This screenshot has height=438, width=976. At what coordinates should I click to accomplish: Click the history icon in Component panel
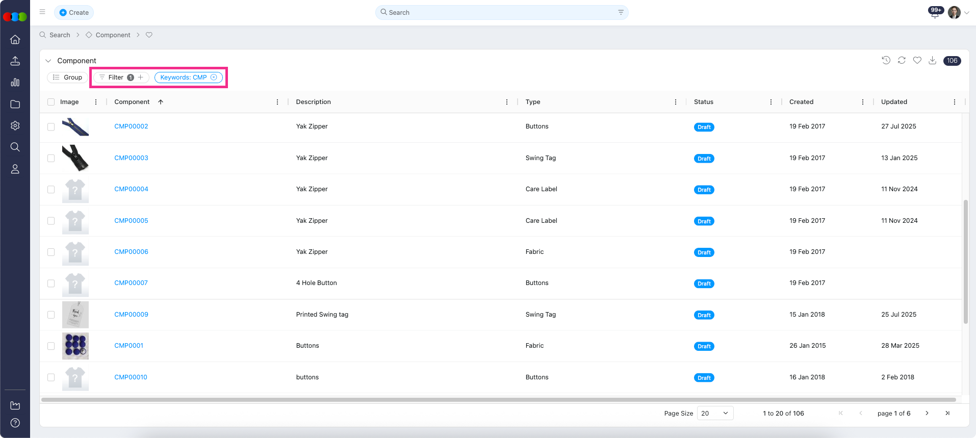[x=886, y=61]
